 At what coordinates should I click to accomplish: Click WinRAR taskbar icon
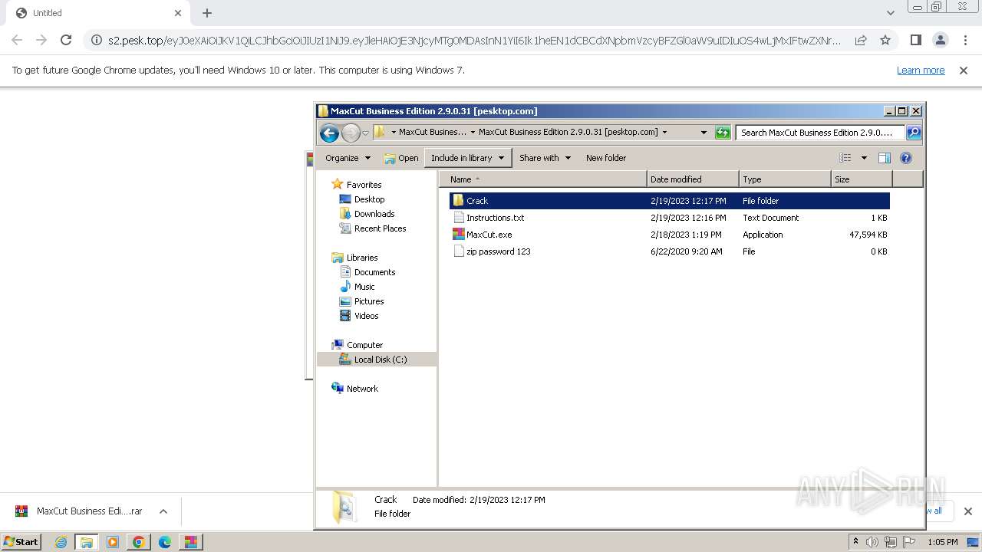coord(190,542)
